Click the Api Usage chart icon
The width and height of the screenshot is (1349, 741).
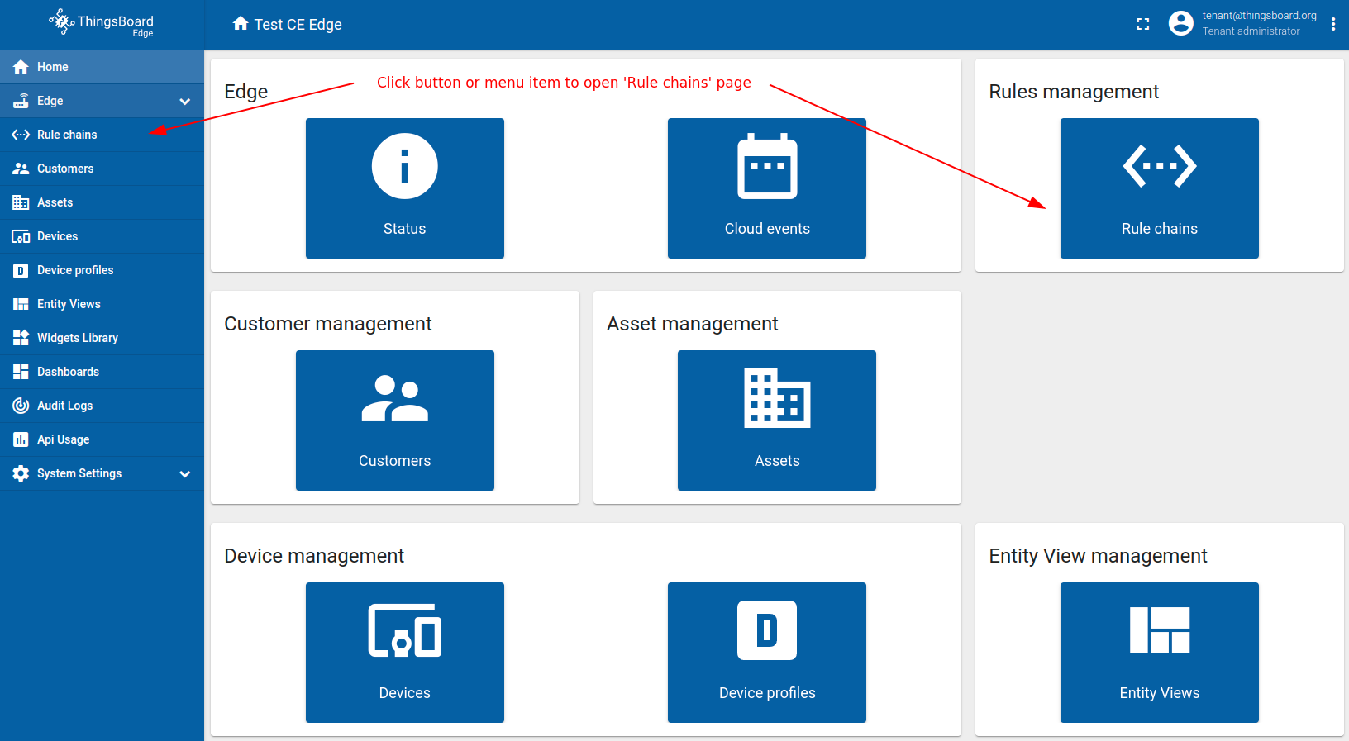[21, 439]
